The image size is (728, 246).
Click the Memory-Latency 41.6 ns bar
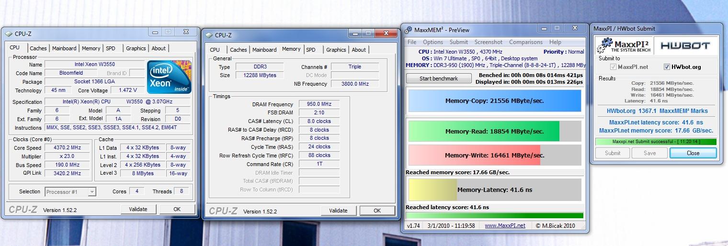coord(494,190)
